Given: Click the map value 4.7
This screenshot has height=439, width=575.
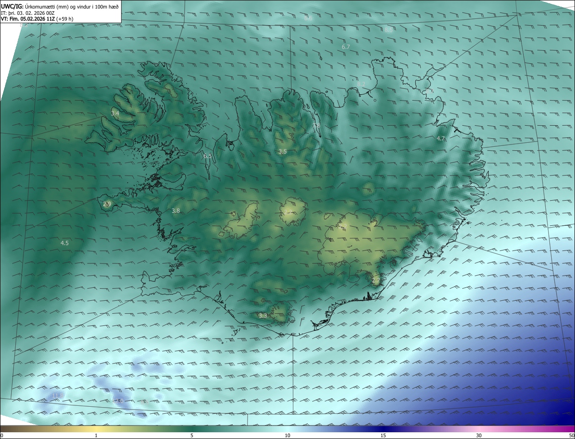Looking at the screenshot, I should [441, 139].
